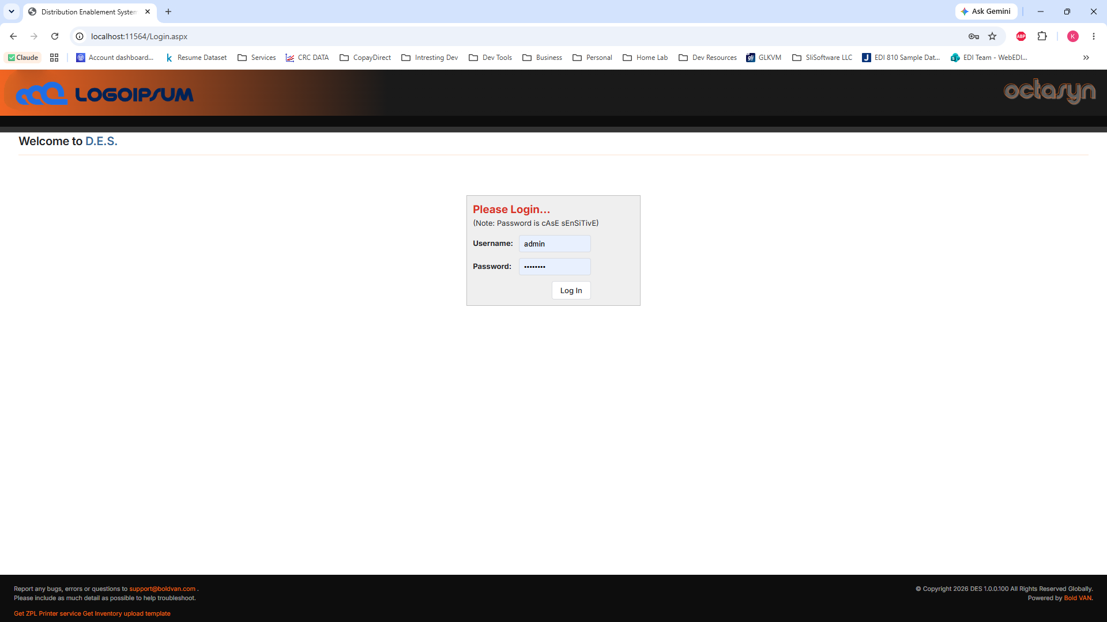This screenshot has width=1107, height=622.
Task: Bookmark this page with the star icon
Action: pyautogui.click(x=992, y=36)
